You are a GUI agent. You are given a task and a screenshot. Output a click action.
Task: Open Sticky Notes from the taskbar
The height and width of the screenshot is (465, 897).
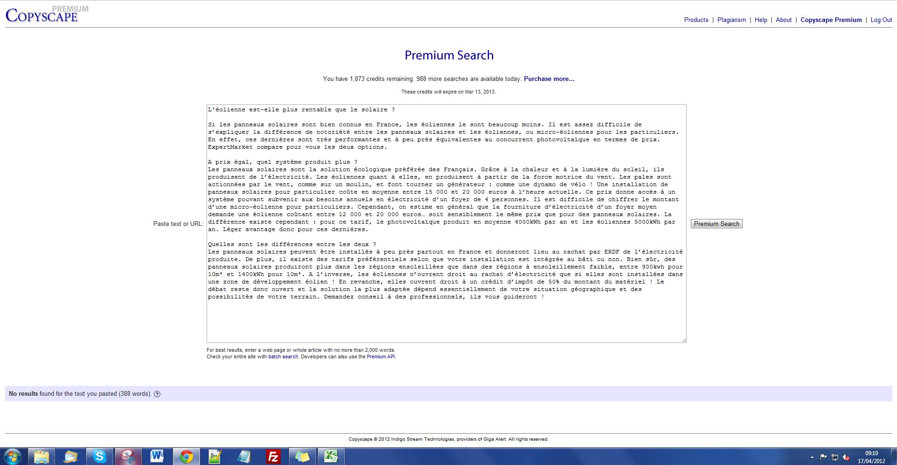click(x=301, y=456)
